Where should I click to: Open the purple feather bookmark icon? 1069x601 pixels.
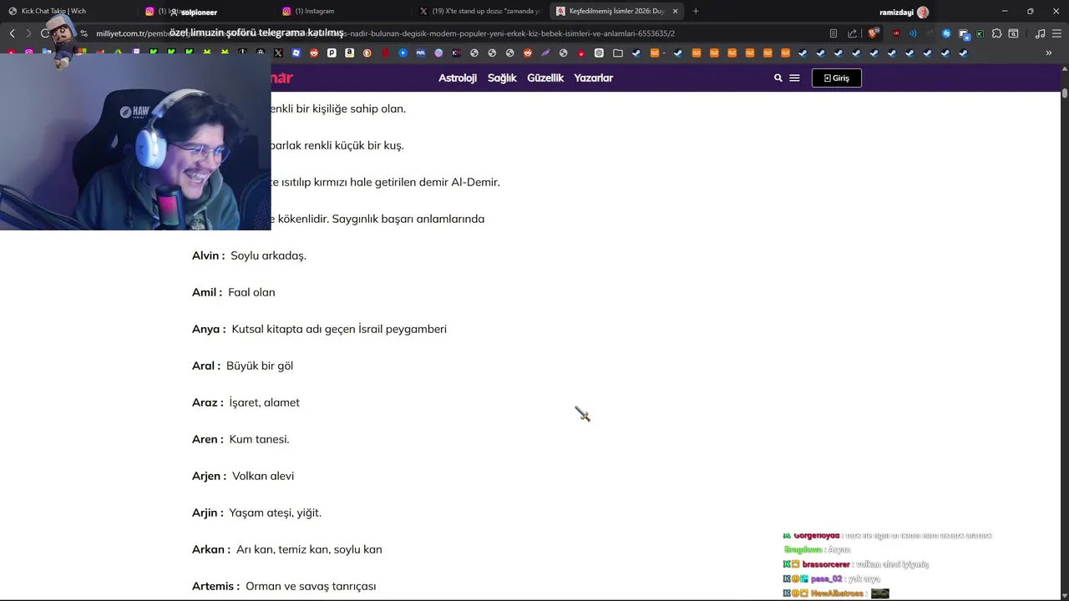point(545,53)
